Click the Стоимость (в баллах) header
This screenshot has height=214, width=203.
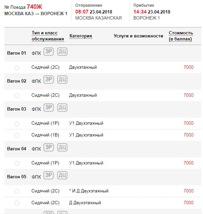pyautogui.click(x=181, y=36)
